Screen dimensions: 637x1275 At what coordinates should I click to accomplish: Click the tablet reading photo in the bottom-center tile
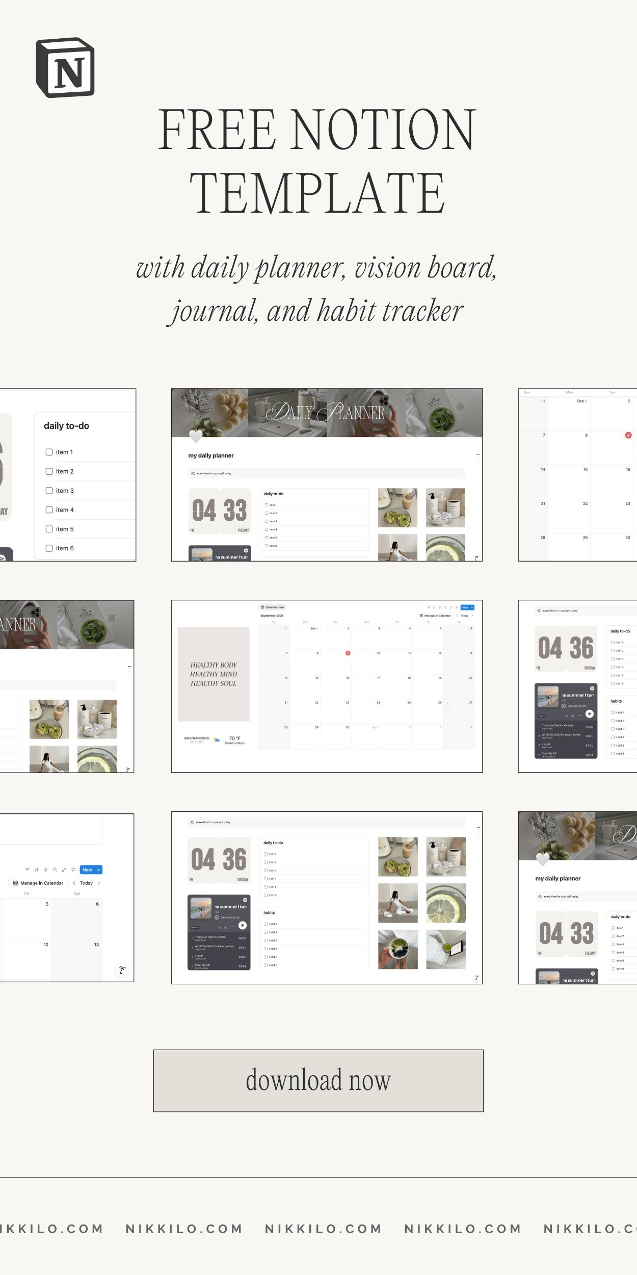pyautogui.click(x=446, y=949)
